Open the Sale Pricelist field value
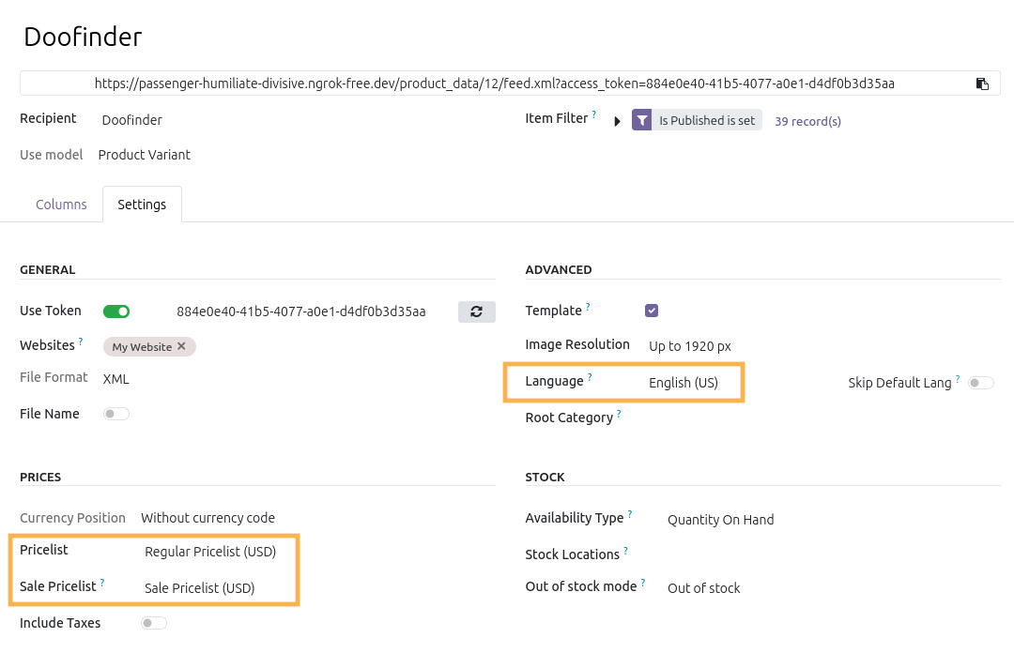Screen dimensions: 1014x653 [199, 588]
